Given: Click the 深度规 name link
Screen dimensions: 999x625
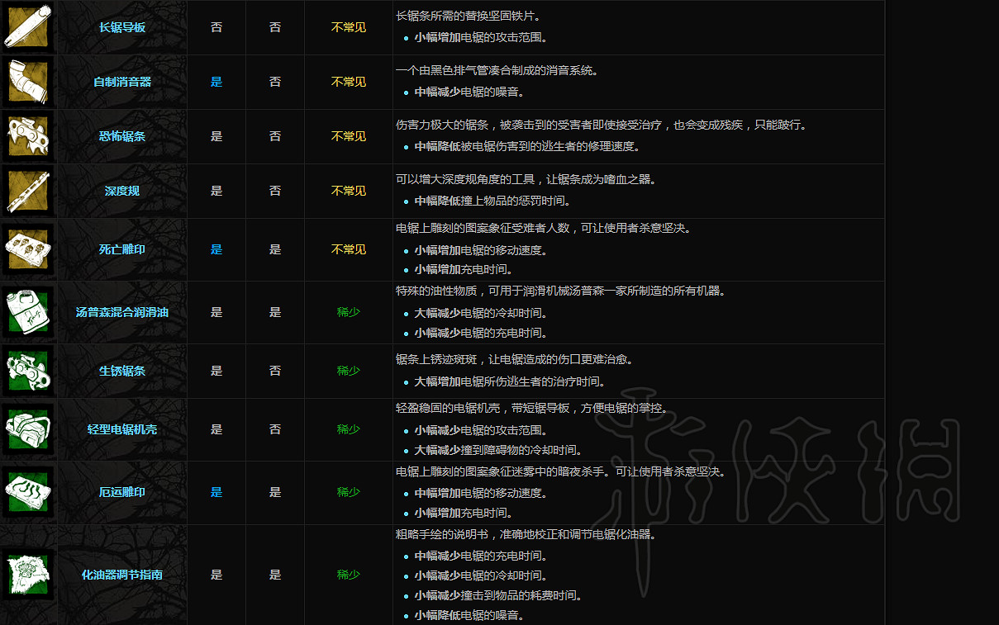Looking at the screenshot, I should (x=121, y=191).
